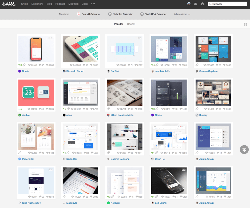The image size is (250, 208).
Task: Click heart icon with 2,765 likes
Action: click(x=92, y=109)
